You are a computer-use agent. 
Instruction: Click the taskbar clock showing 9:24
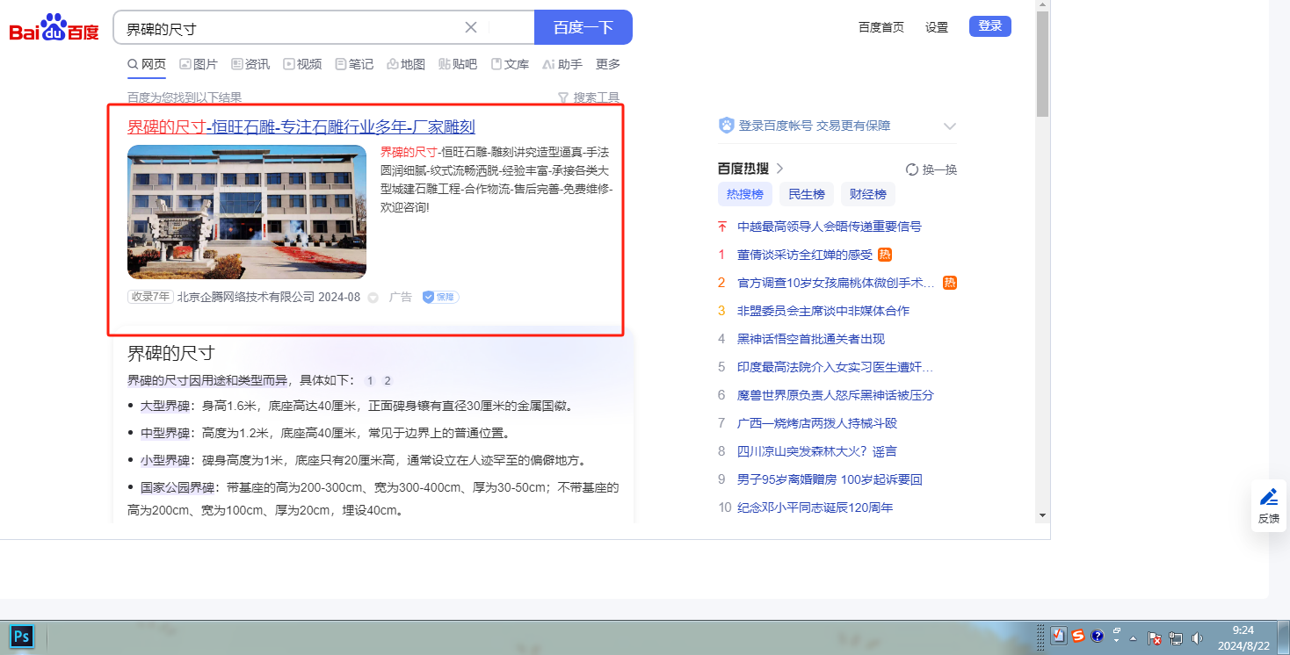point(1243,638)
